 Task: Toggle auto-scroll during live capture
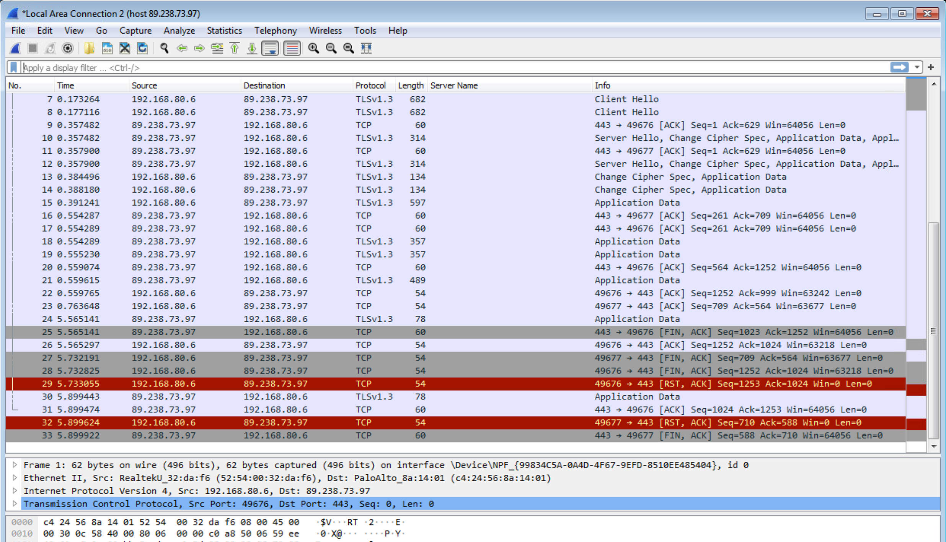pyautogui.click(x=270, y=49)
